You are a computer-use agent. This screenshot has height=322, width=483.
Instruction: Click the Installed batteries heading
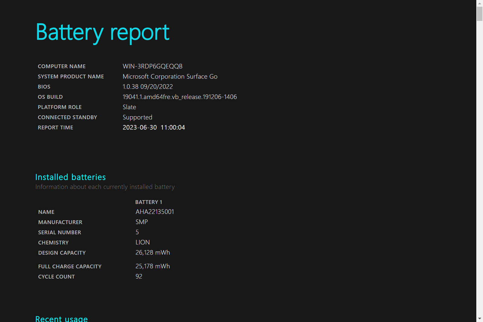(70, 177)
